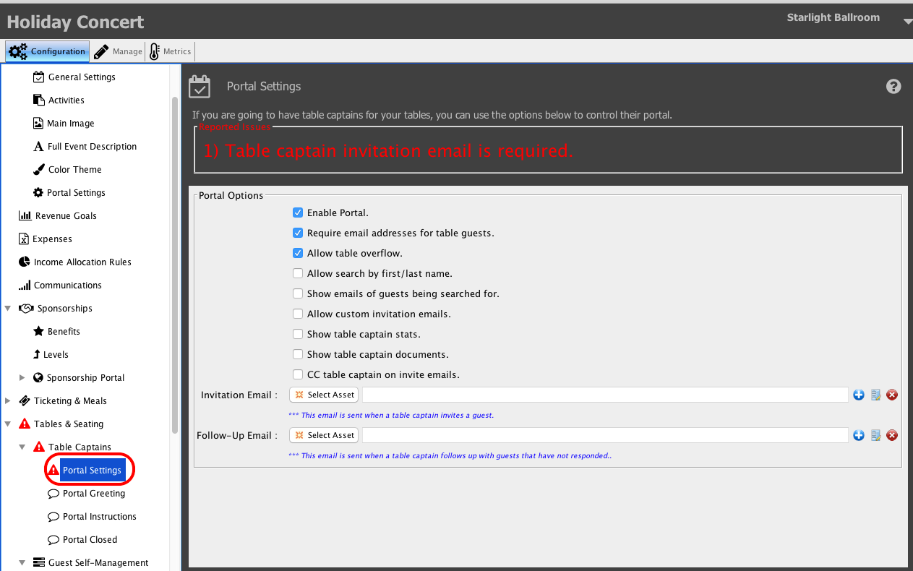This screenshot has width=913, height=571.
Task: Open the Portal Closed tree item
Action: tap(90, 540)
